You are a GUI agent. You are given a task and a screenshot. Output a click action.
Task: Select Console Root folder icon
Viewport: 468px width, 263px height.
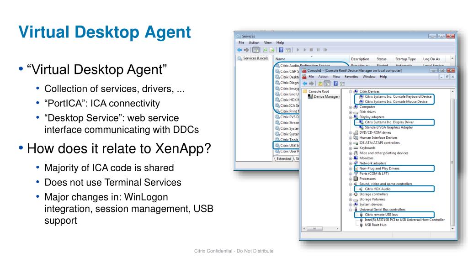pyautogui.click(x=305, y=91)
